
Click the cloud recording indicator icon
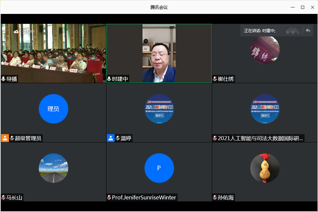[16, 31]
